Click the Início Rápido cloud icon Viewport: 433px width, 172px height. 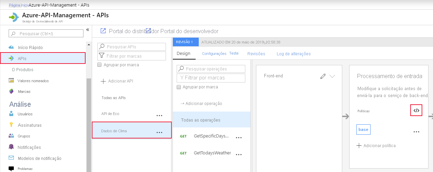[x=11, y=47]
